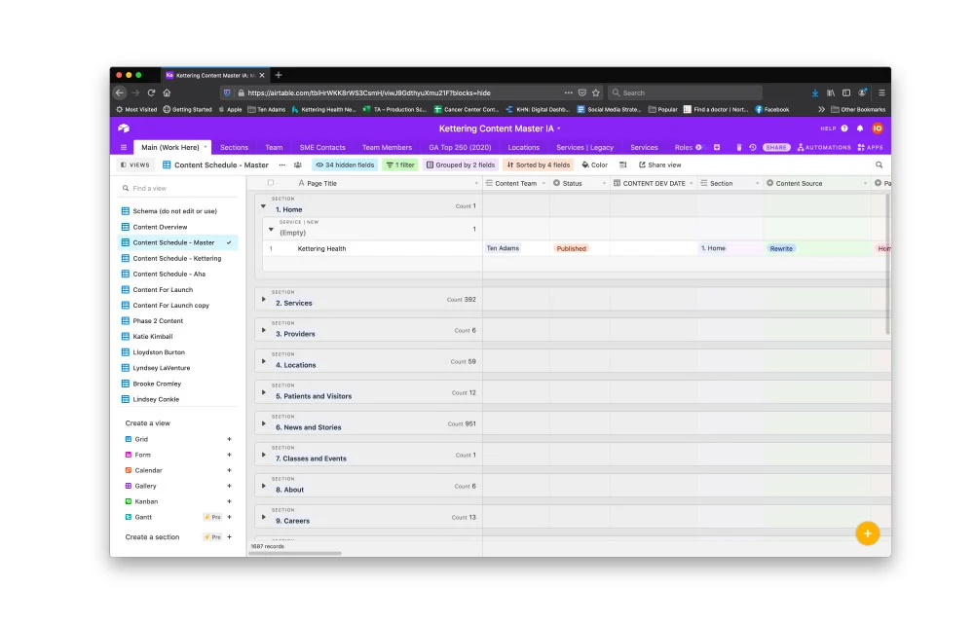This screenshot has width=974, height=623.
Task: Open Apps panel
Action: click(x=870, y=148)
